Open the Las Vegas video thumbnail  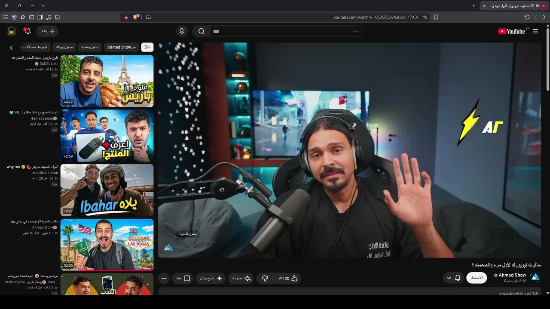pos(107,245)
